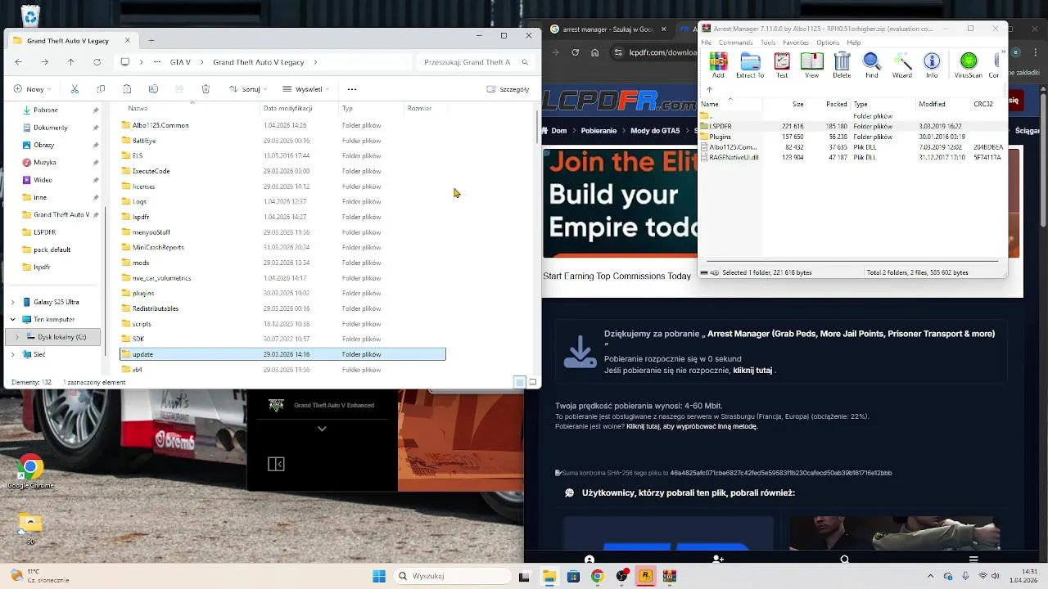The height and width of the screenshot is (589, 1048).
Task: Click the Paste icon in Explorer toolbar
Action: (x=127, y=89)
